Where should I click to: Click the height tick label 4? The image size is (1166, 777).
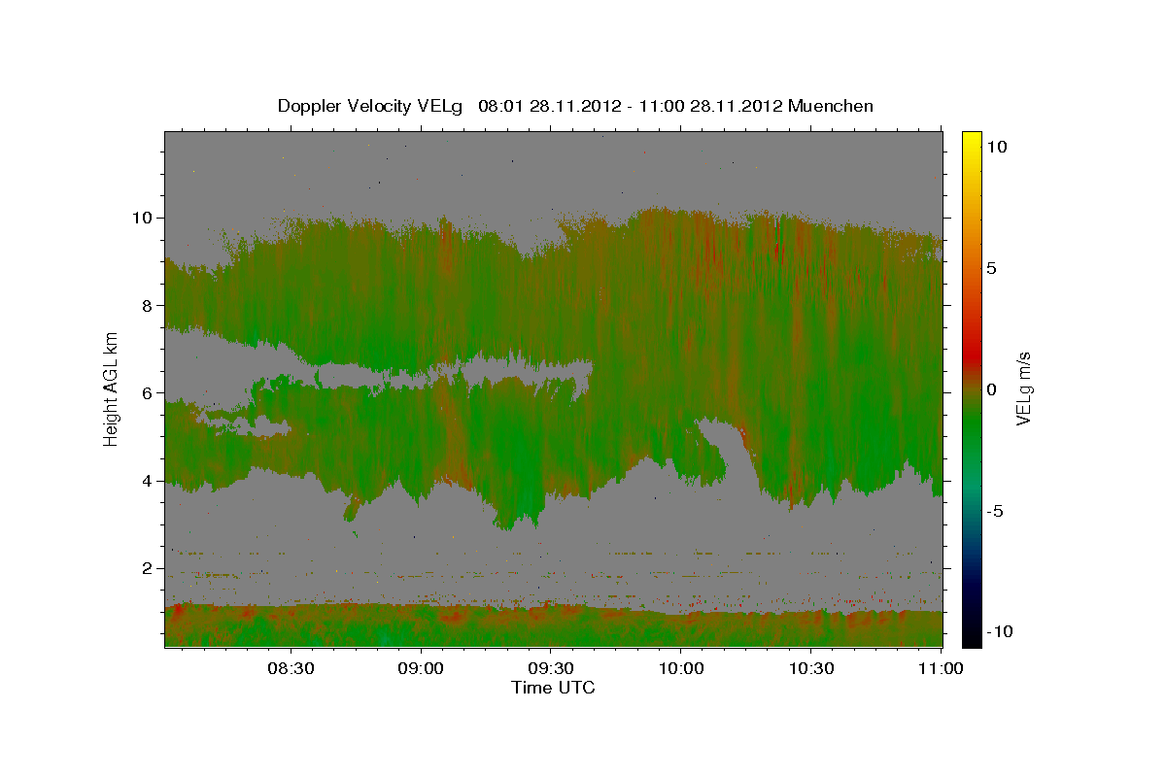point(148,481)
